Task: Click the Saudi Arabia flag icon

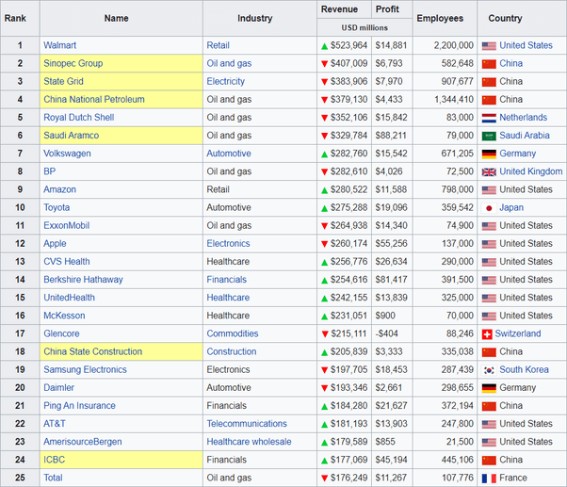Action: tap(489, 136)
